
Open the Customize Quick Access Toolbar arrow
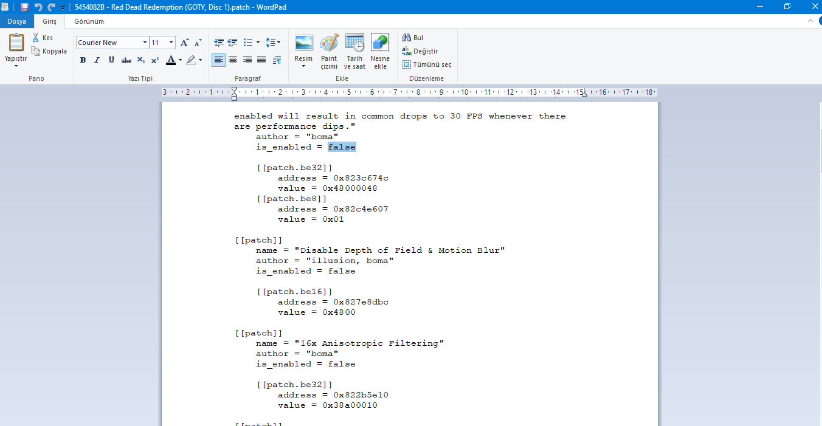(63, 8)
